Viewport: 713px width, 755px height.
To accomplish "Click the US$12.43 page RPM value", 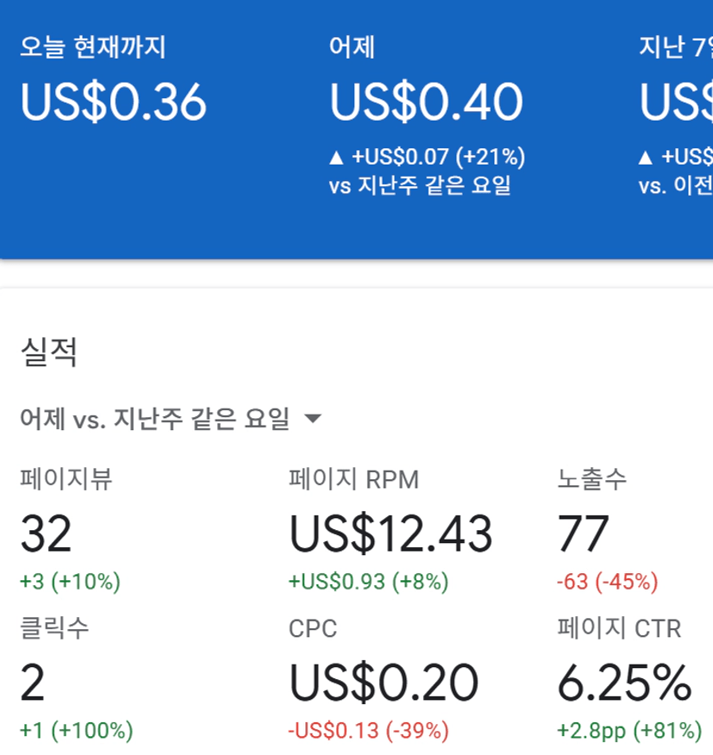I will pos(391,533).
